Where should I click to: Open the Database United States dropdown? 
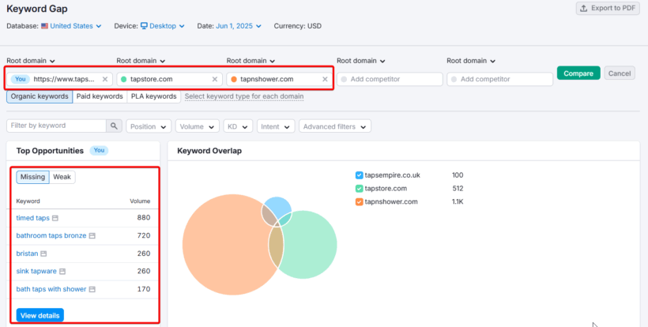coord(71,26)
